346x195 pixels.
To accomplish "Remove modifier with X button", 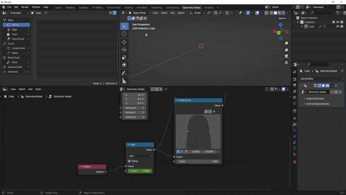I will click(x=336, y=86).
